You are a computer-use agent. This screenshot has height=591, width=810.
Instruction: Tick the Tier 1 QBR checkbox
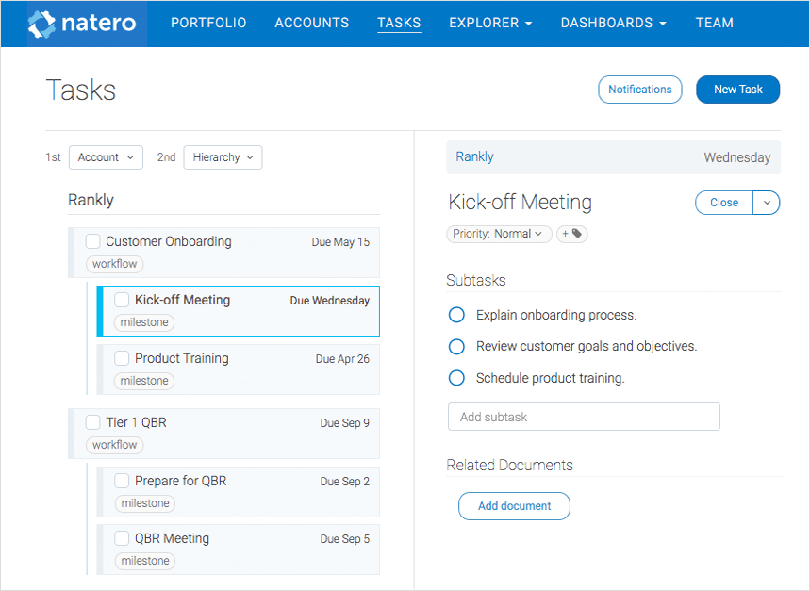point(93,422)
